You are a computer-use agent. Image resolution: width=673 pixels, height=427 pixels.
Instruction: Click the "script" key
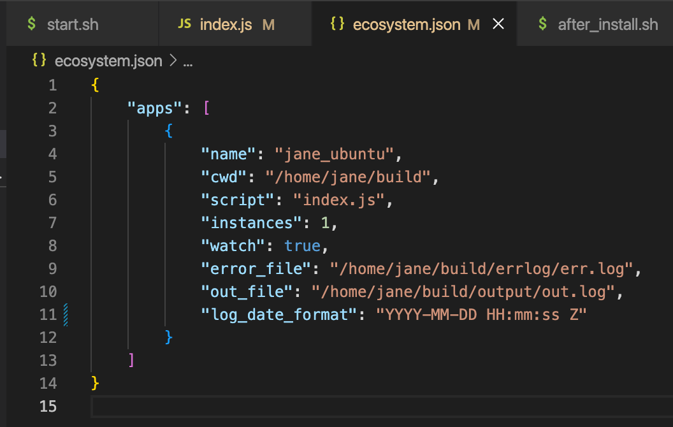tap(237, 200)
